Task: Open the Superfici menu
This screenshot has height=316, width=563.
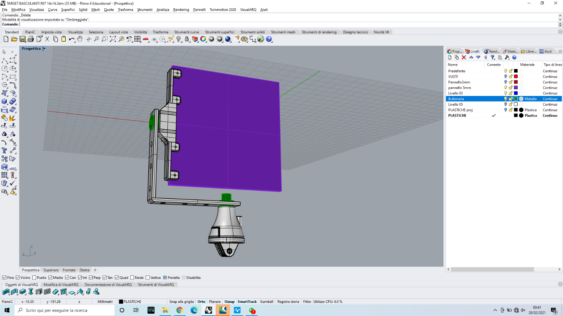Action: coord(68,10)
